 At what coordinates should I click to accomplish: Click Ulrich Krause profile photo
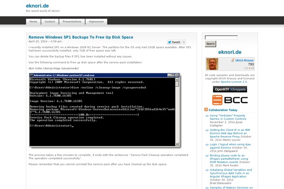click(212, 64)
